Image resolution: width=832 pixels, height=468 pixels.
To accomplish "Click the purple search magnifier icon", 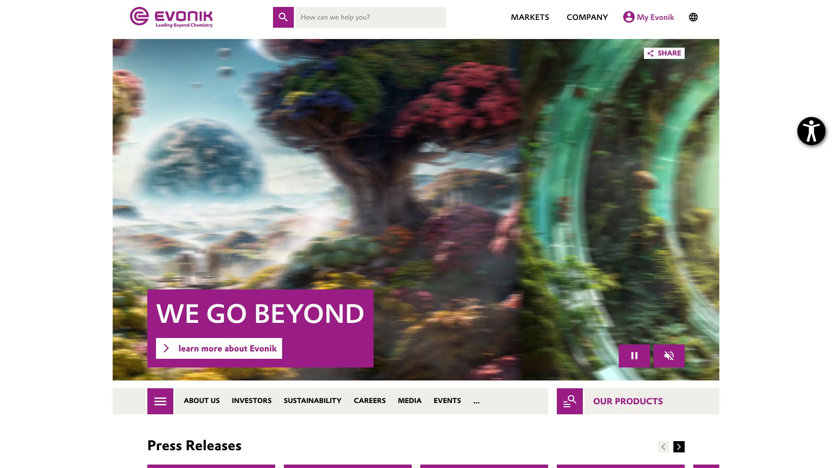I will [x=283, y=17].
